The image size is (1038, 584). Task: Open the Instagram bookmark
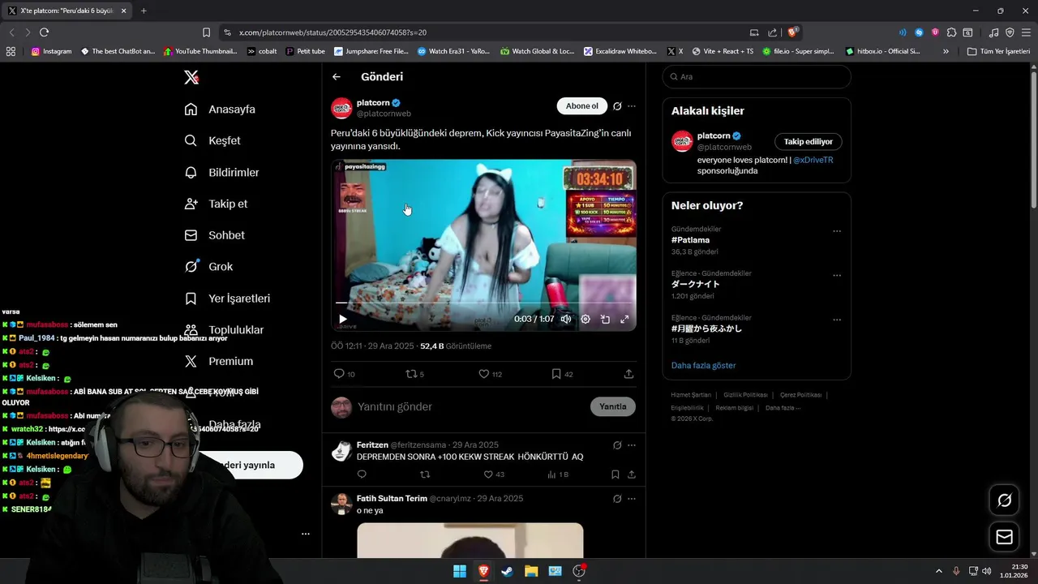click(51, 51)
